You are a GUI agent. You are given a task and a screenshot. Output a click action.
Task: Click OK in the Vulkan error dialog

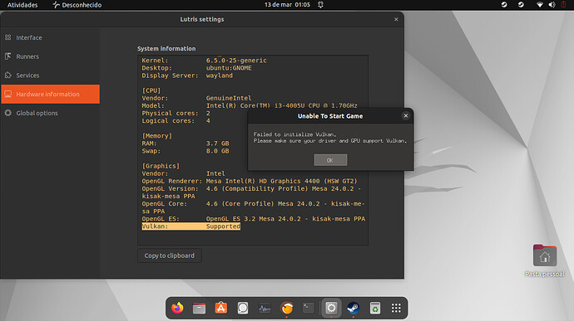(330, 160)
